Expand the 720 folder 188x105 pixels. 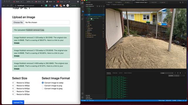click(89, 13)
